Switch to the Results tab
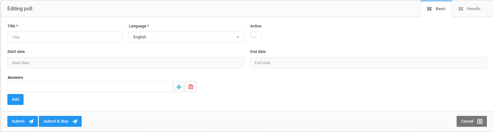 [469, 9]
